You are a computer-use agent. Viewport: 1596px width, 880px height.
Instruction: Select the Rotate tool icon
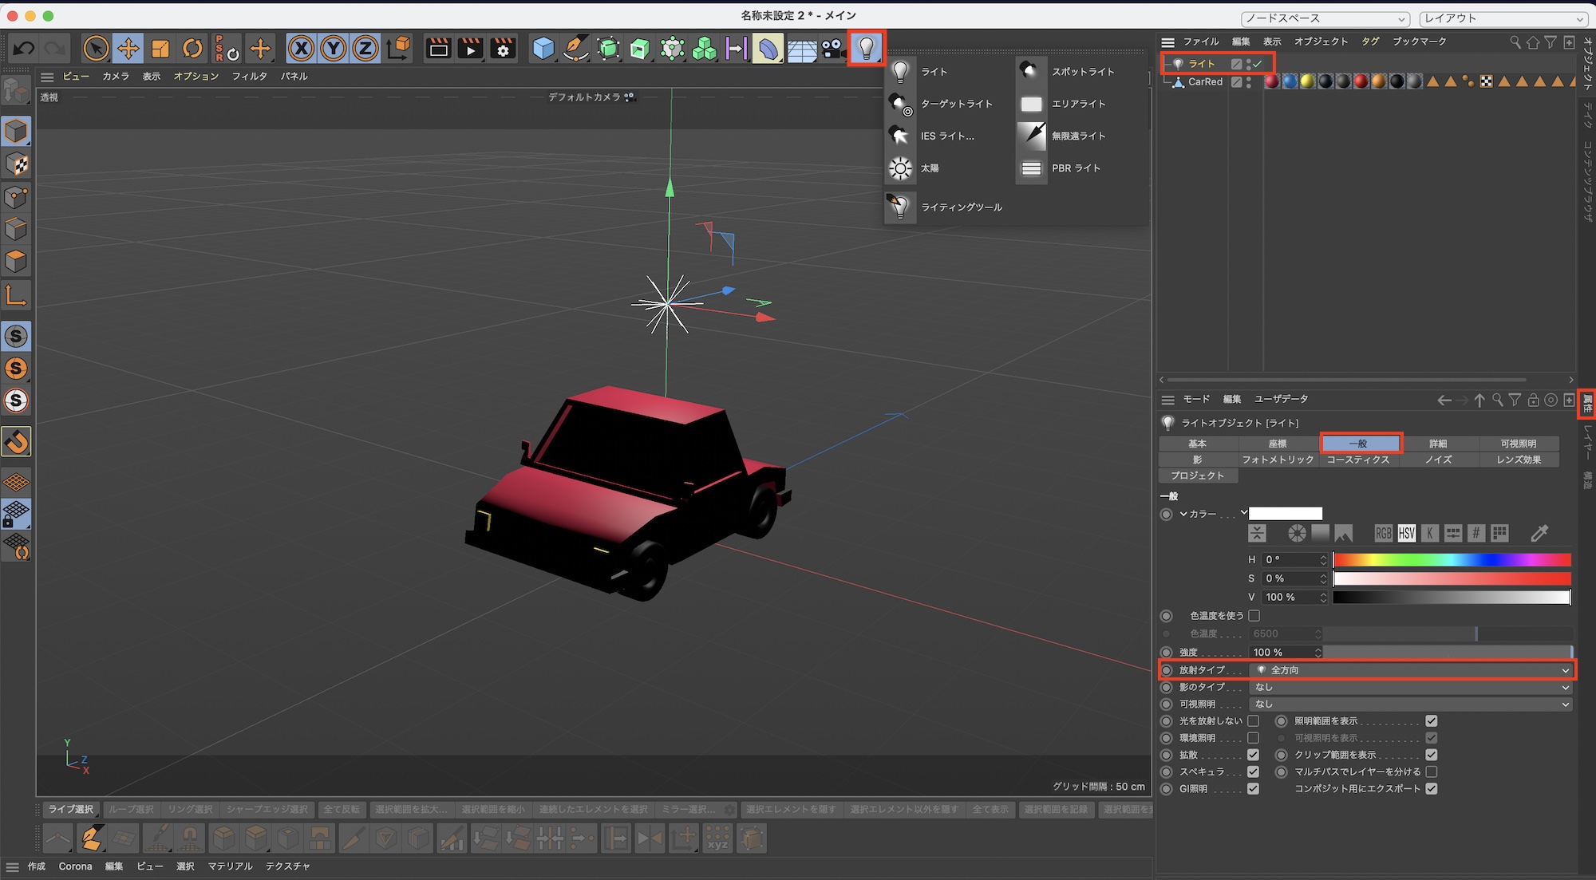point(192,49)
